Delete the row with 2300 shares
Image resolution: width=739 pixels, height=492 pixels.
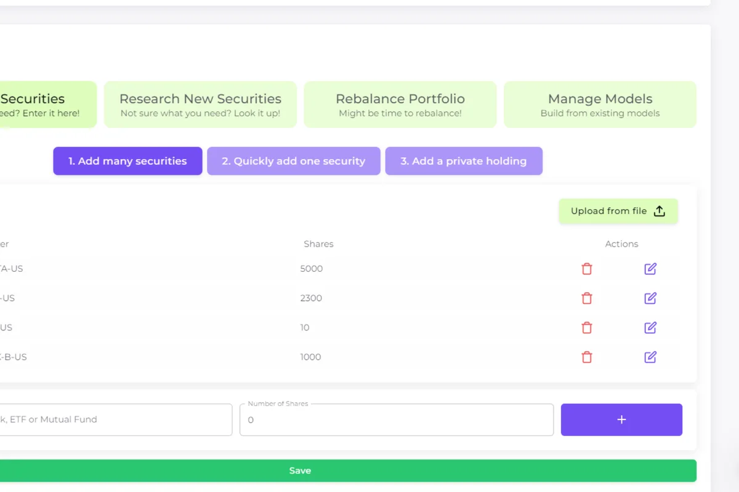click(x=587, y=298)
